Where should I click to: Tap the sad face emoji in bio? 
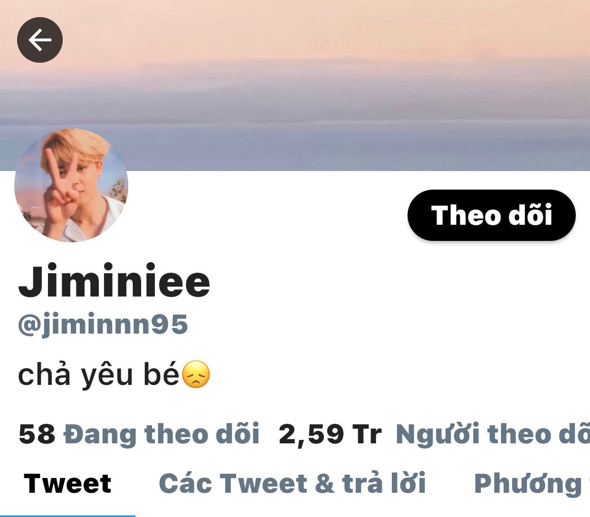pyautogui.click(x=196, y=374)
